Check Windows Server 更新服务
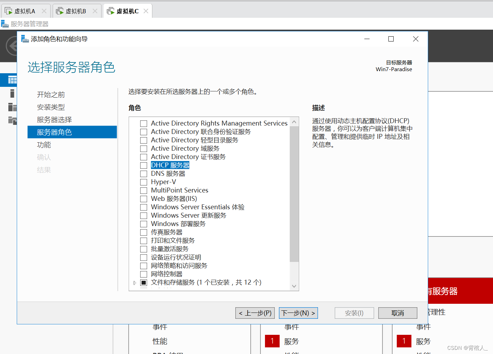The width and height of the screenshot is (493, 354). [x=144, y=216]
